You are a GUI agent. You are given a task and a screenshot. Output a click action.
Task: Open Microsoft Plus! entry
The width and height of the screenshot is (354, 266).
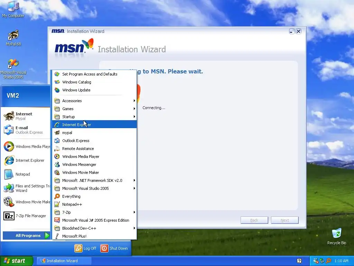(94, 236)
